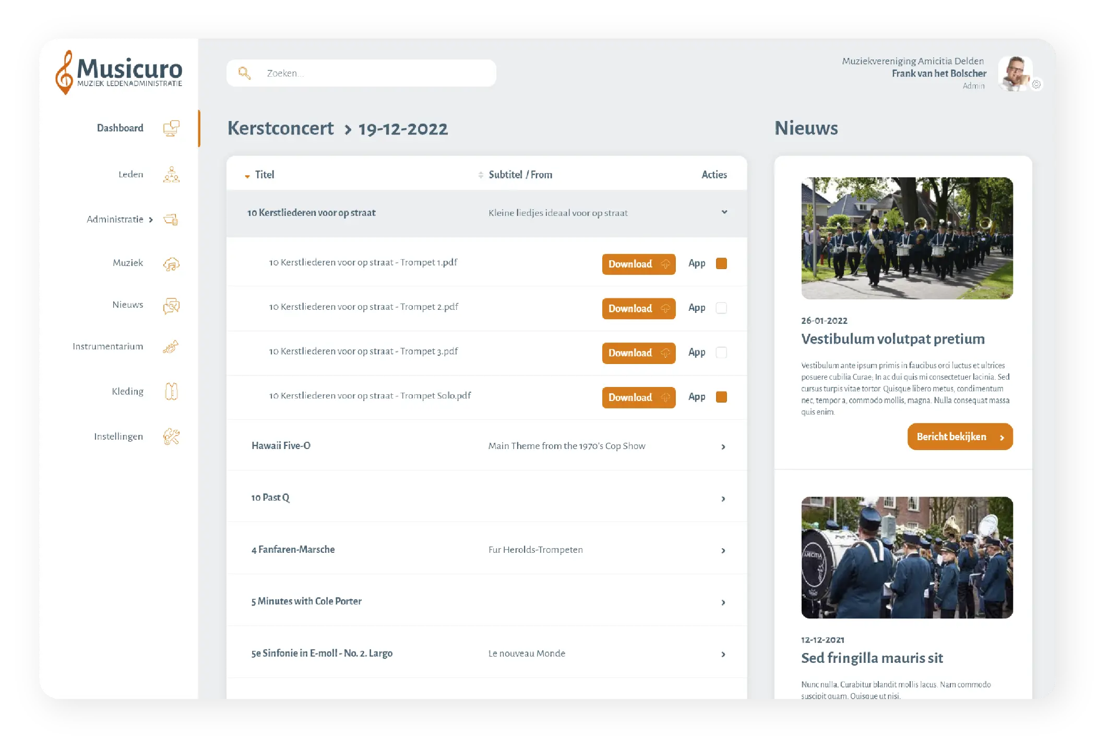This screenshot has width=1109, height=751.
Task: Click the settings gear beside profile photo
Action: (x=1036, y=84)
